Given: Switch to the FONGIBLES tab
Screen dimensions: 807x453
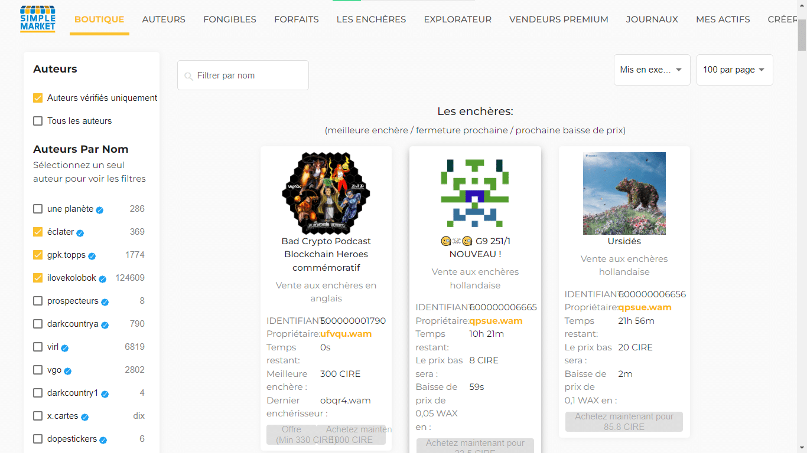Looking at the screenshot, I should tap(230, 19).
